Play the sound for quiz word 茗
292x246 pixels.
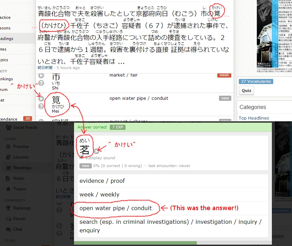(x=97, y=151)
